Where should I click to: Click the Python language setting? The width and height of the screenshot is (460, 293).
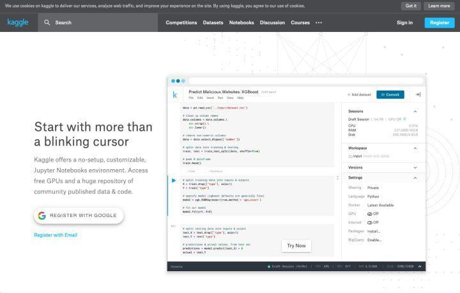pyautogui.click(x=373, y=197)
